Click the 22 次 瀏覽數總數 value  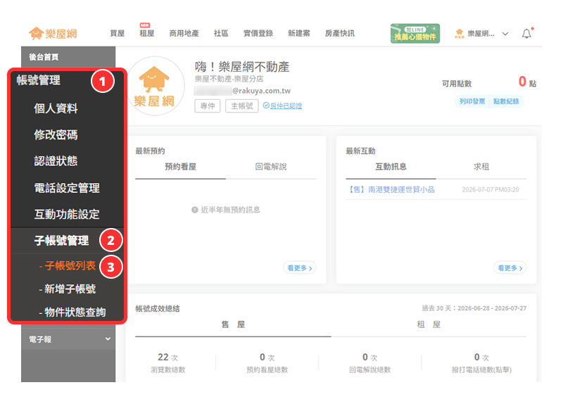click(x=167, y=357)
